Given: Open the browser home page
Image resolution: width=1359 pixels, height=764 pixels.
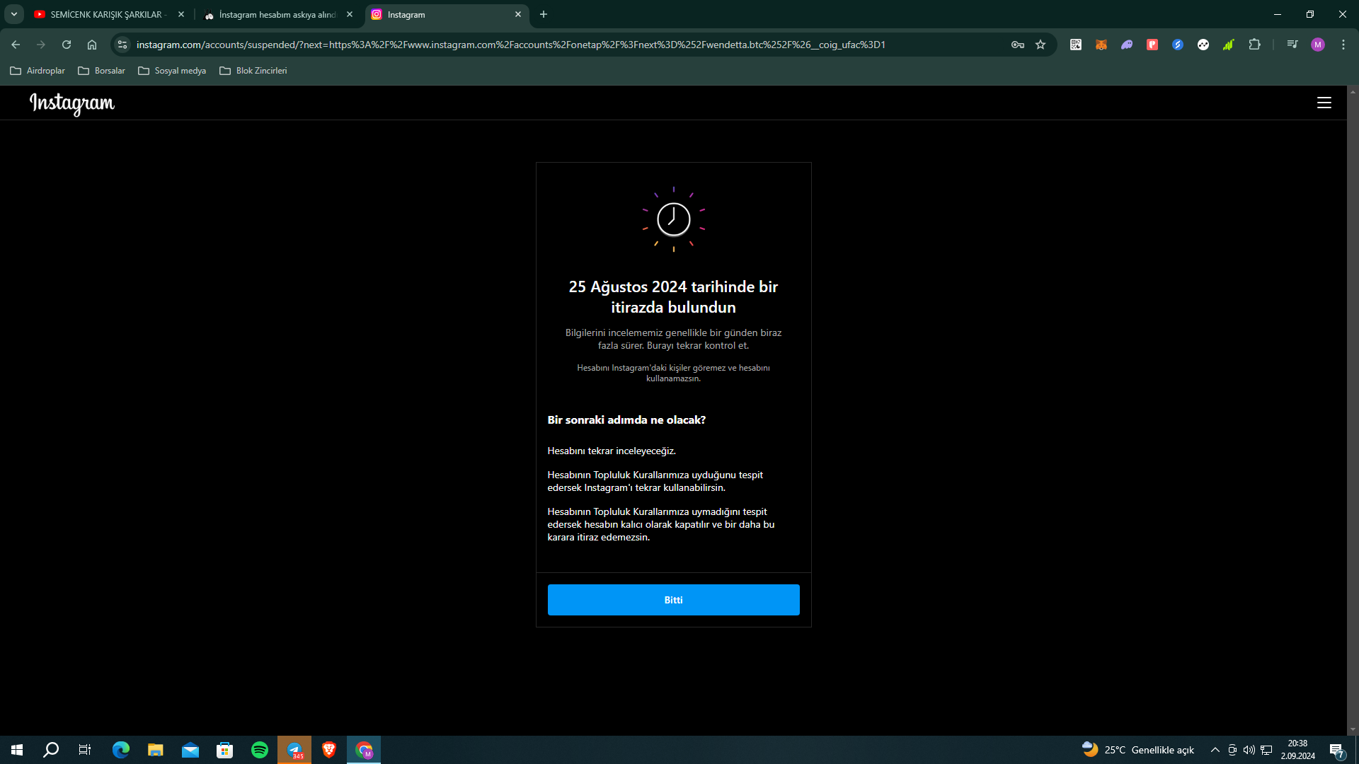Looking at the screenshot, I should tap(92, 45).
